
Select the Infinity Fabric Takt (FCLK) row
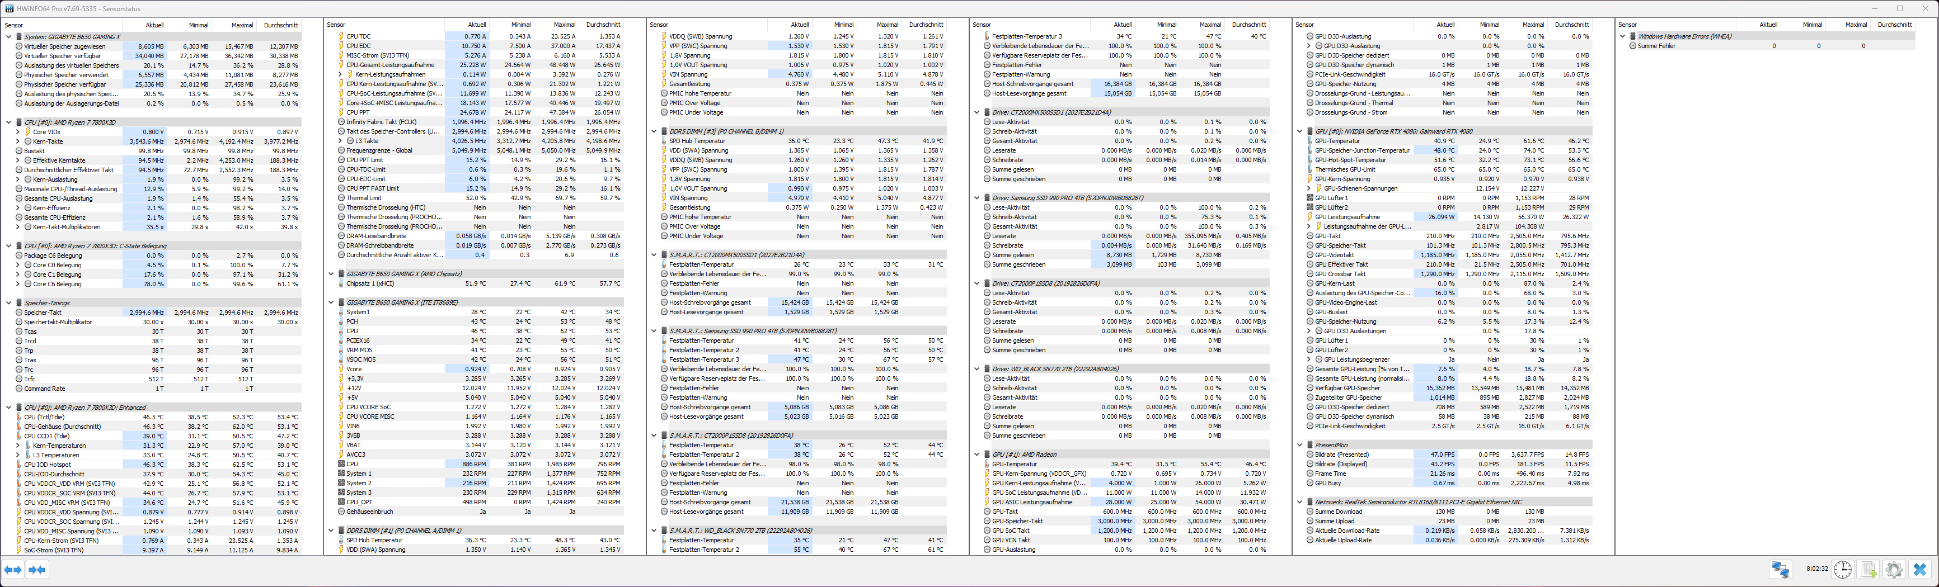tap(480, 122)
